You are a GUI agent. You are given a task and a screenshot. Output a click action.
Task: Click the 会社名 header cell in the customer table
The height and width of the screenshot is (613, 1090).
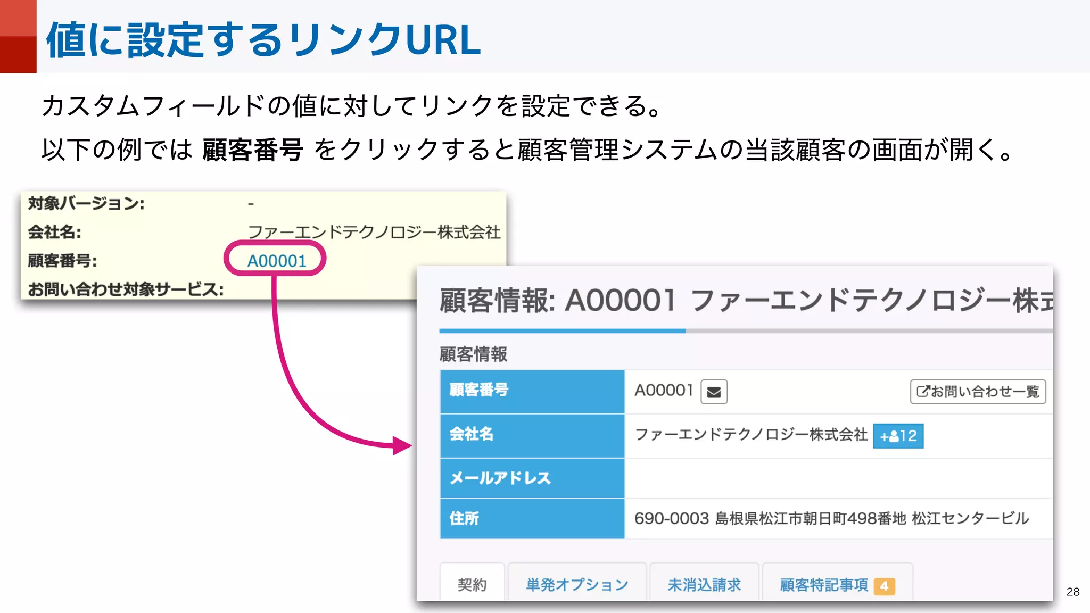tap(532, 435)
